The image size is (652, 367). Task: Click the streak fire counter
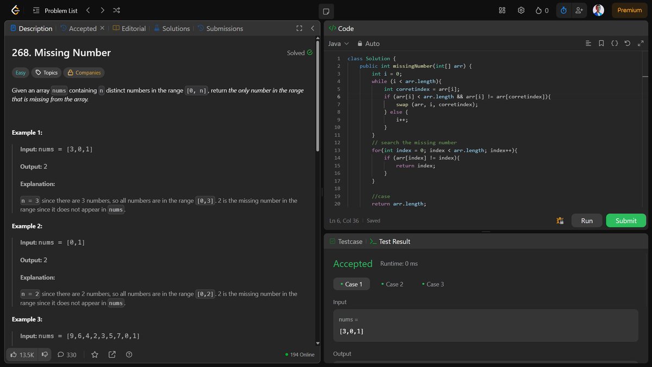point(542,10)
